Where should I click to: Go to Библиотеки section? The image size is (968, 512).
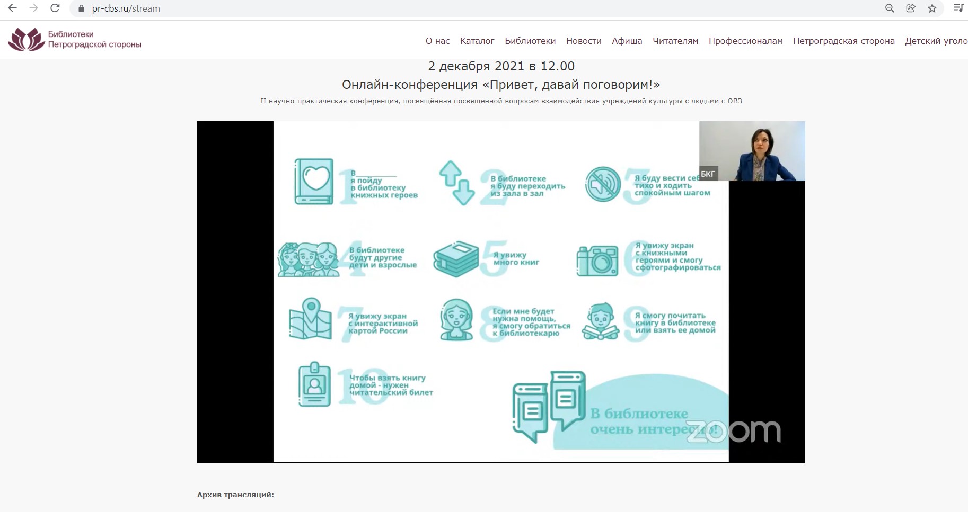point(530,41)
